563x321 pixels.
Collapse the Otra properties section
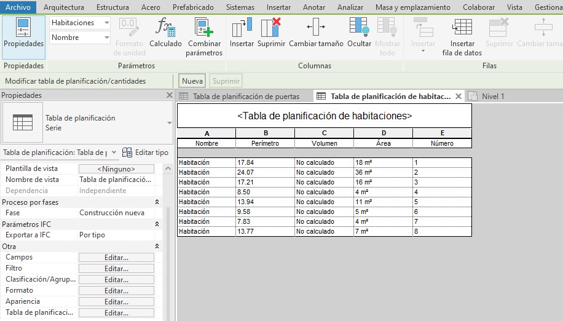(x=157, y=247)
